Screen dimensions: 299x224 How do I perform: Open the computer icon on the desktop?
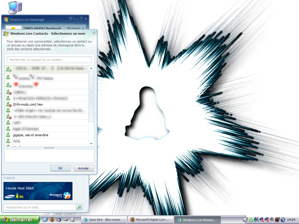click(15, 7)
